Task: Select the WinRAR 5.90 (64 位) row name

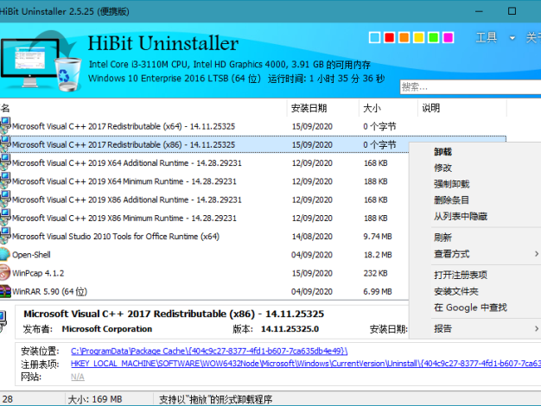Action: tap(49, 291)
